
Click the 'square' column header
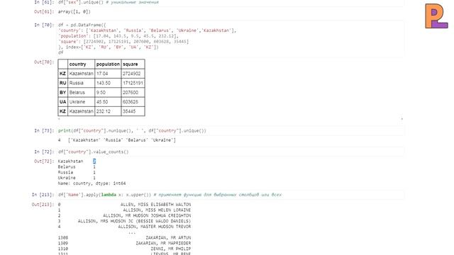point(133,64)
